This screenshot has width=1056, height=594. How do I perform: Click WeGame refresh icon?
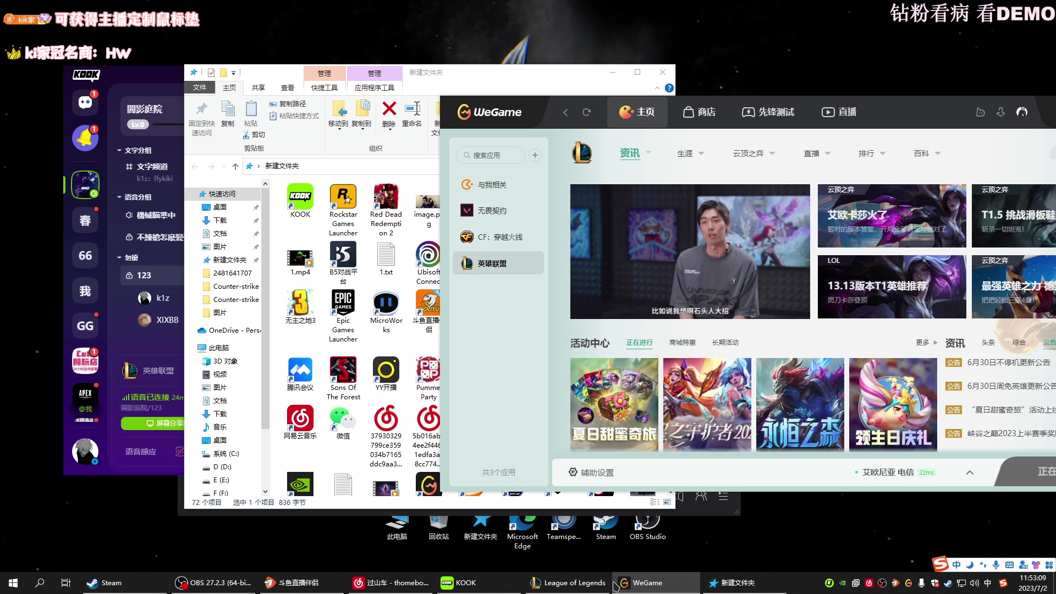click(586, 112)
